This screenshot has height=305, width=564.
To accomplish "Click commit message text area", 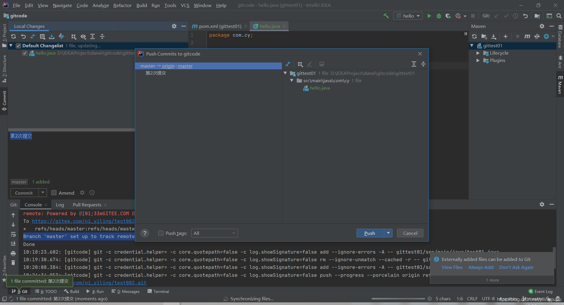I will click(x=71, y=154).
